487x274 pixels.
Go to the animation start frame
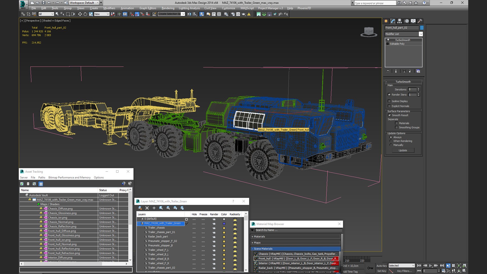click(x=419, y=266)
